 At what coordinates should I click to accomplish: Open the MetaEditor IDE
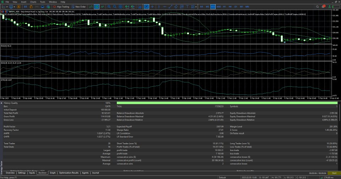pos(26,7)
